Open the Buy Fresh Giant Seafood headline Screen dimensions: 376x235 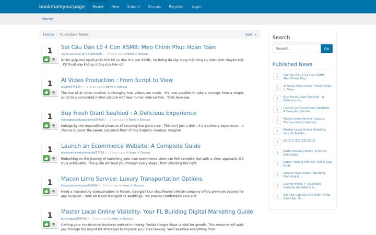tap(128, 113)
